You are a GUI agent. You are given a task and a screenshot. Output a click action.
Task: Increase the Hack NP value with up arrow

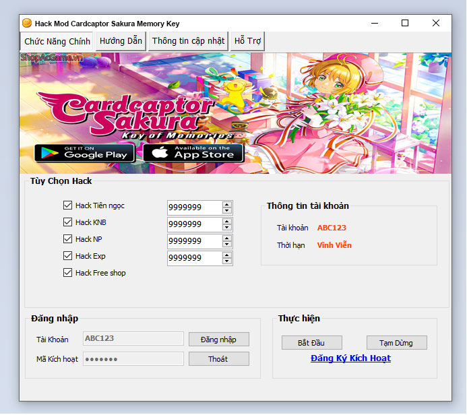click(x=227, y=238)
